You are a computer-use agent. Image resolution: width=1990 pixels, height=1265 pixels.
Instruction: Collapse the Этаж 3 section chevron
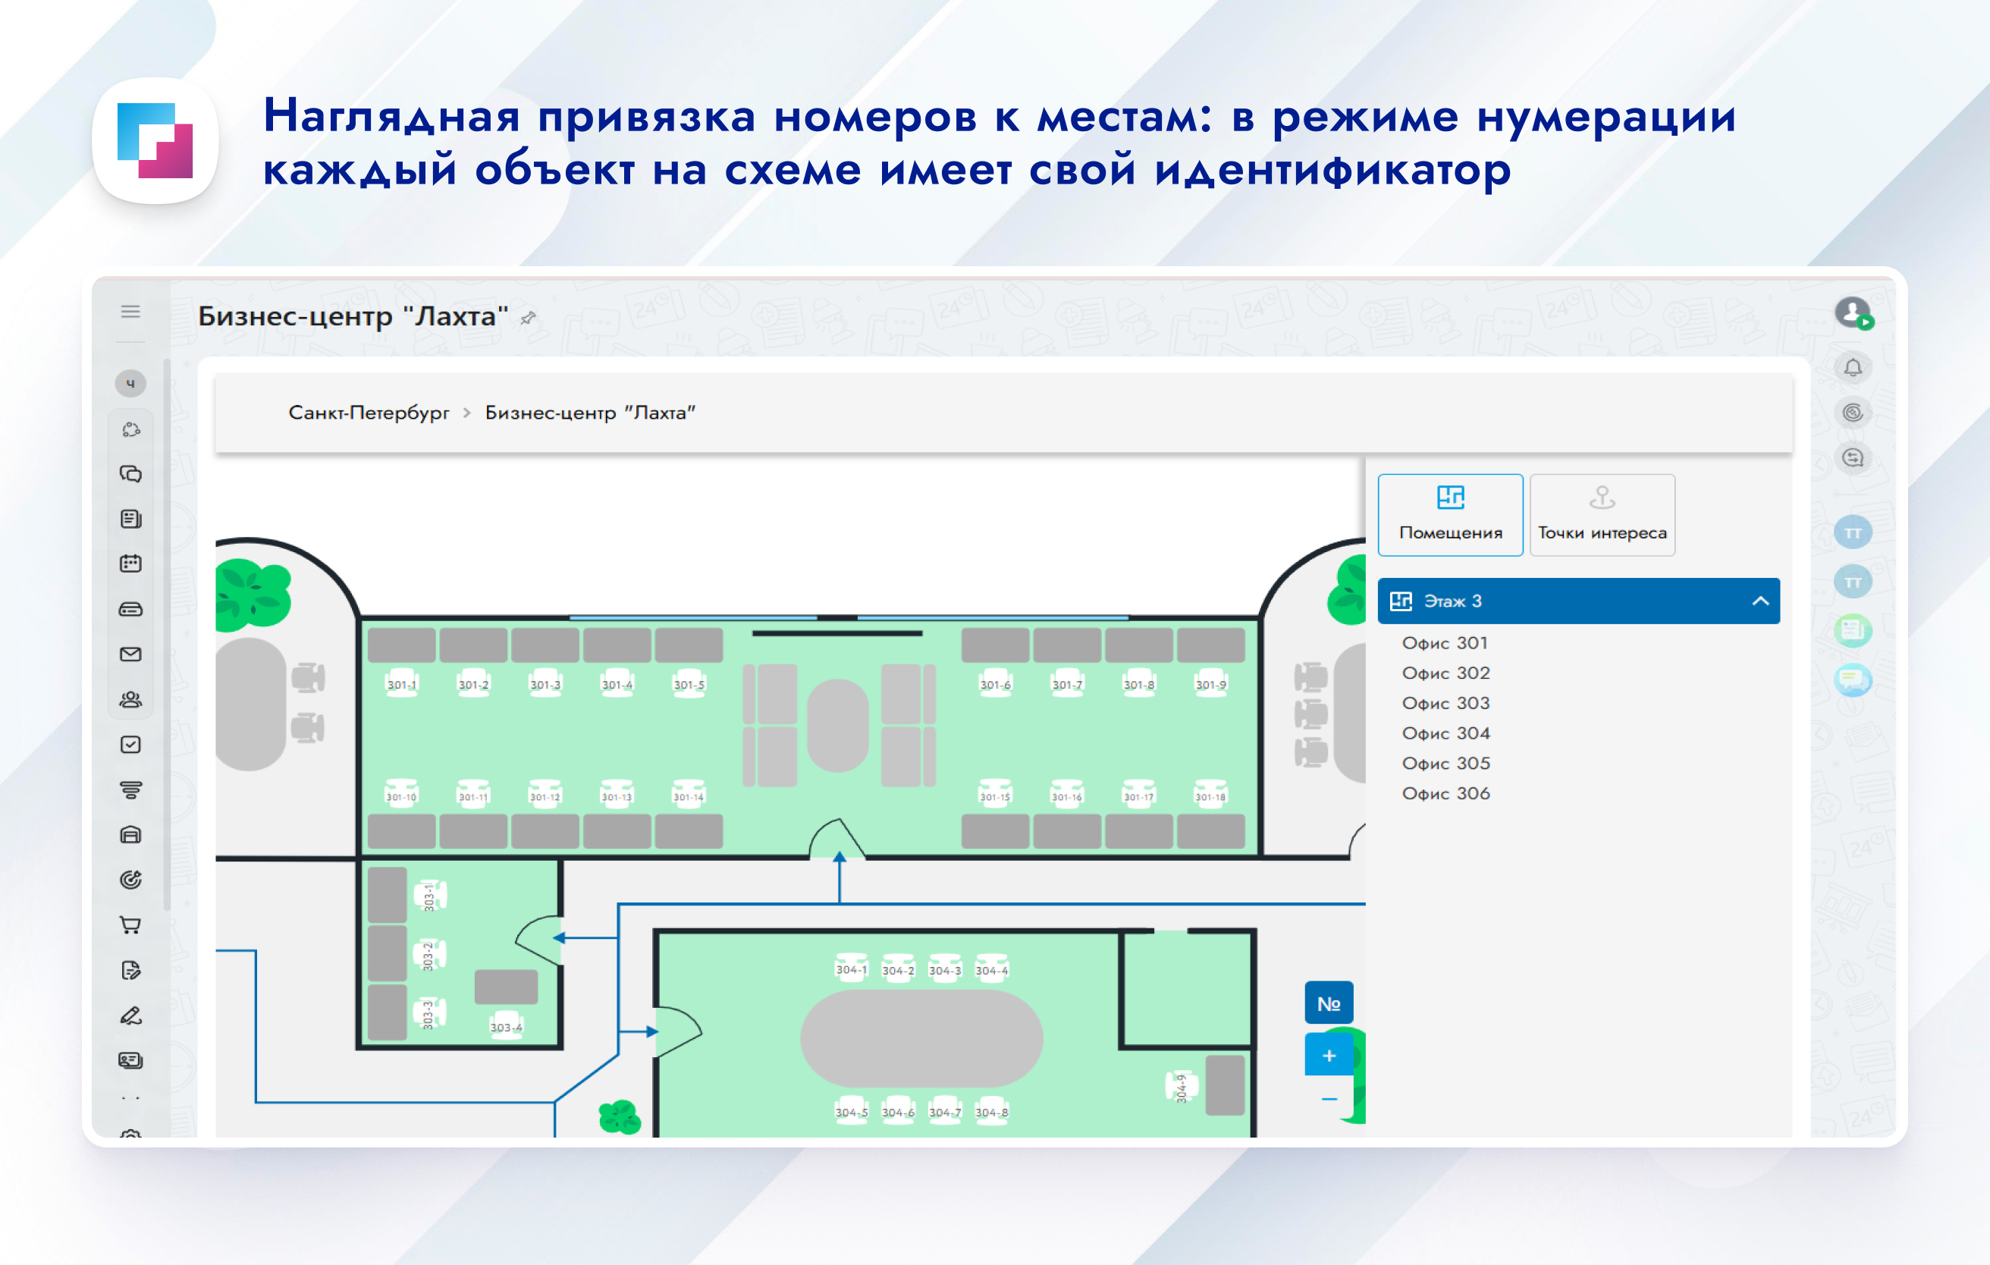pos(1760,601)
